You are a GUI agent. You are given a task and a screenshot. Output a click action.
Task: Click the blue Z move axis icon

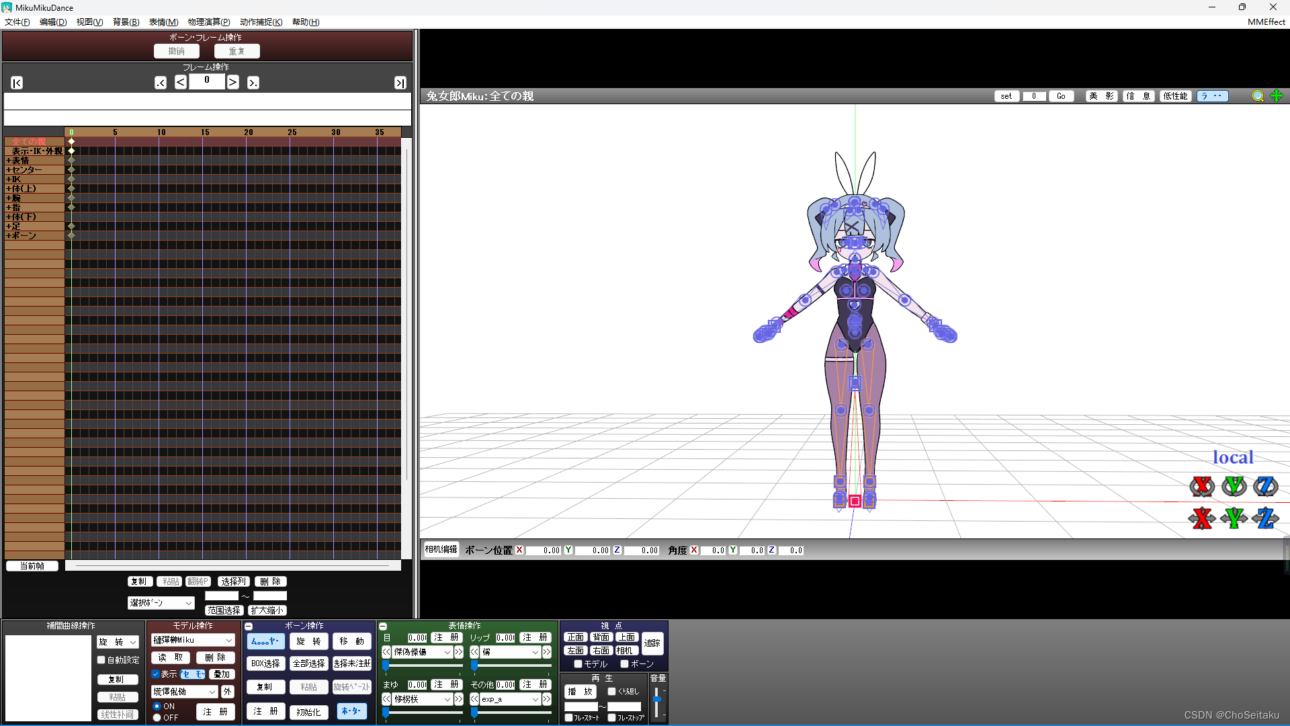pyautogui.click(x=1265, y=518)
